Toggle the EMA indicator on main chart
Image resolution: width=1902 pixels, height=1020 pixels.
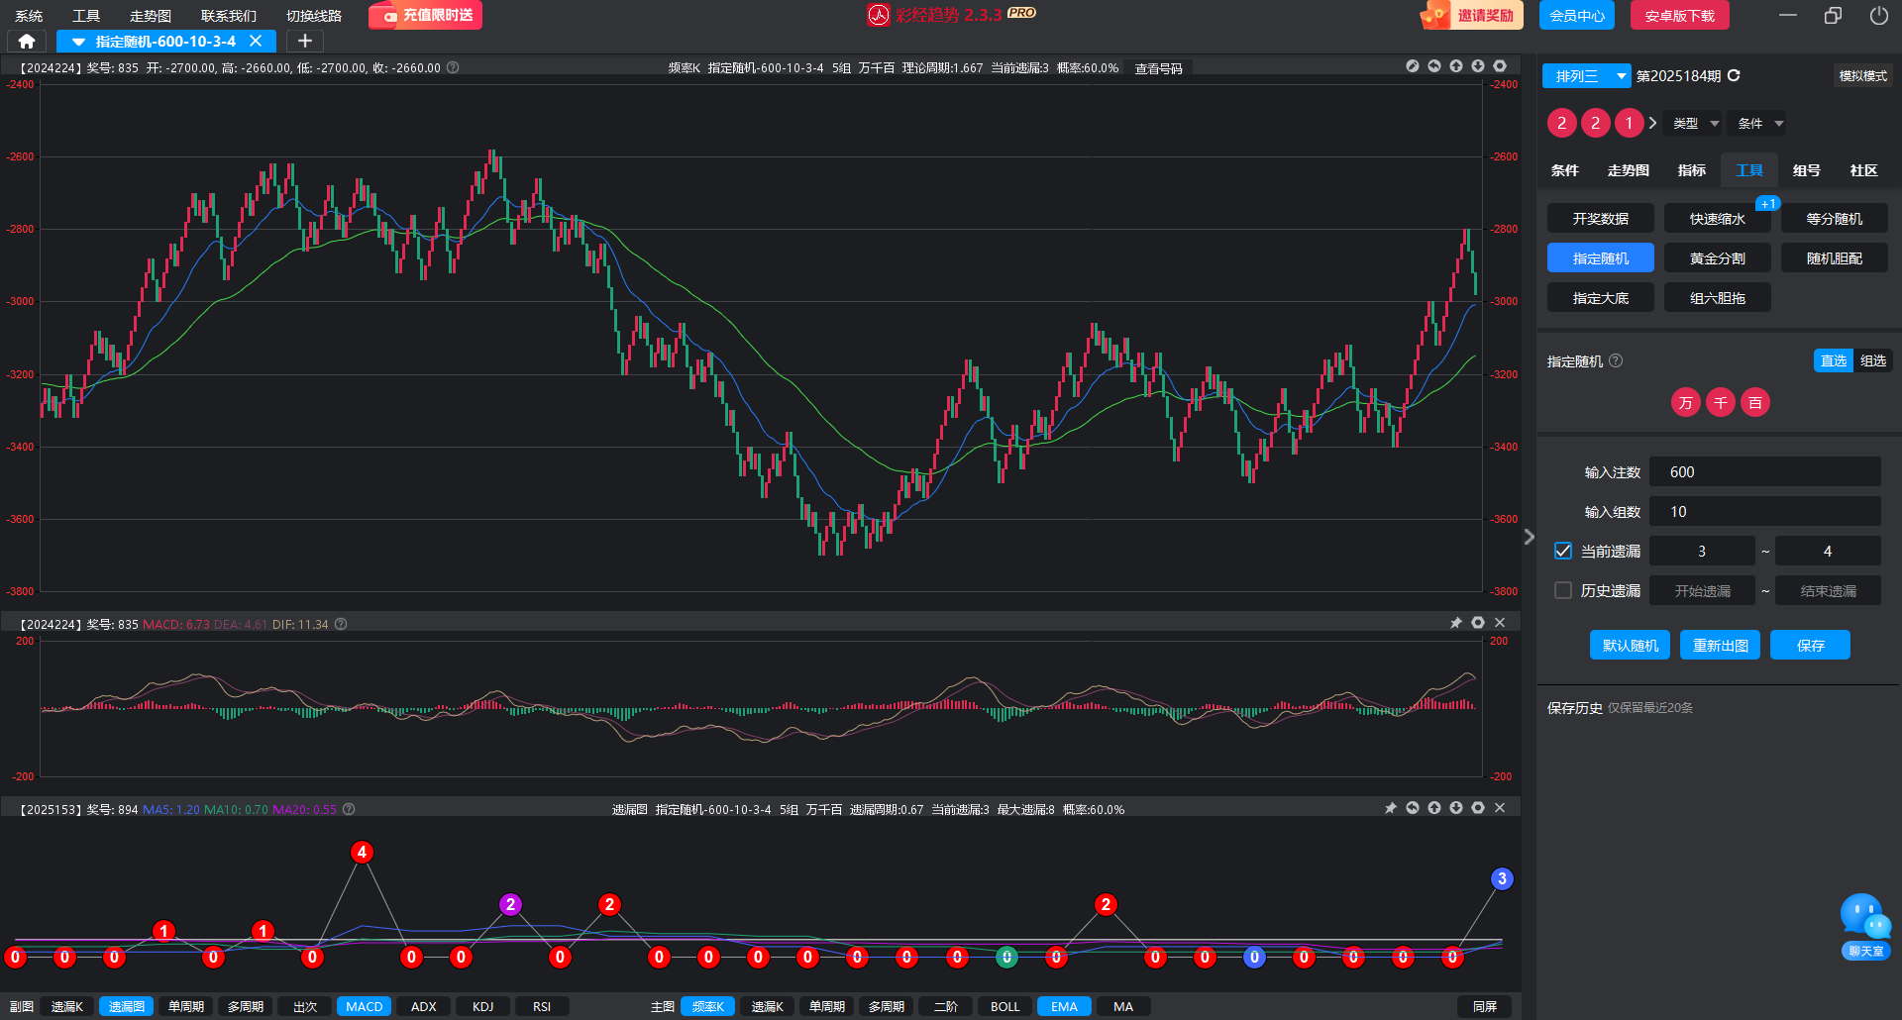coord(1064,1006)
